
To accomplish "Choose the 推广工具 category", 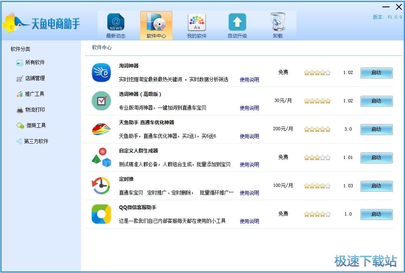I will click(34, 94).
